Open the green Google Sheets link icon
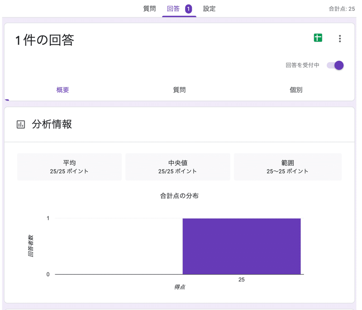 click(318, 38)
